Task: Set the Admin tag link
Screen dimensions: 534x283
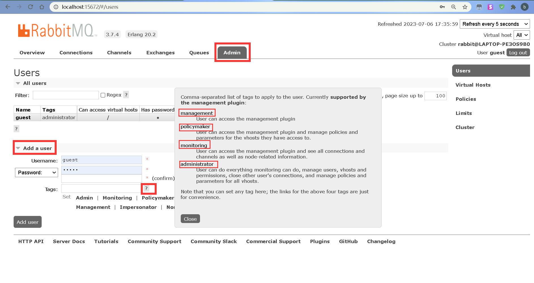Action: coord(84,198)
